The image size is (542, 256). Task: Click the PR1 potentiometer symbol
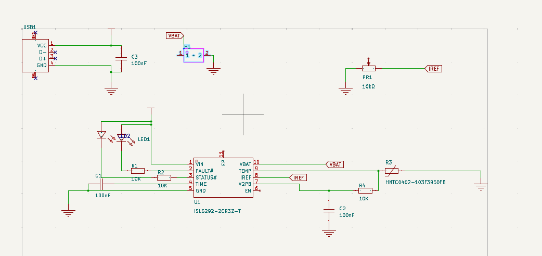368,68
